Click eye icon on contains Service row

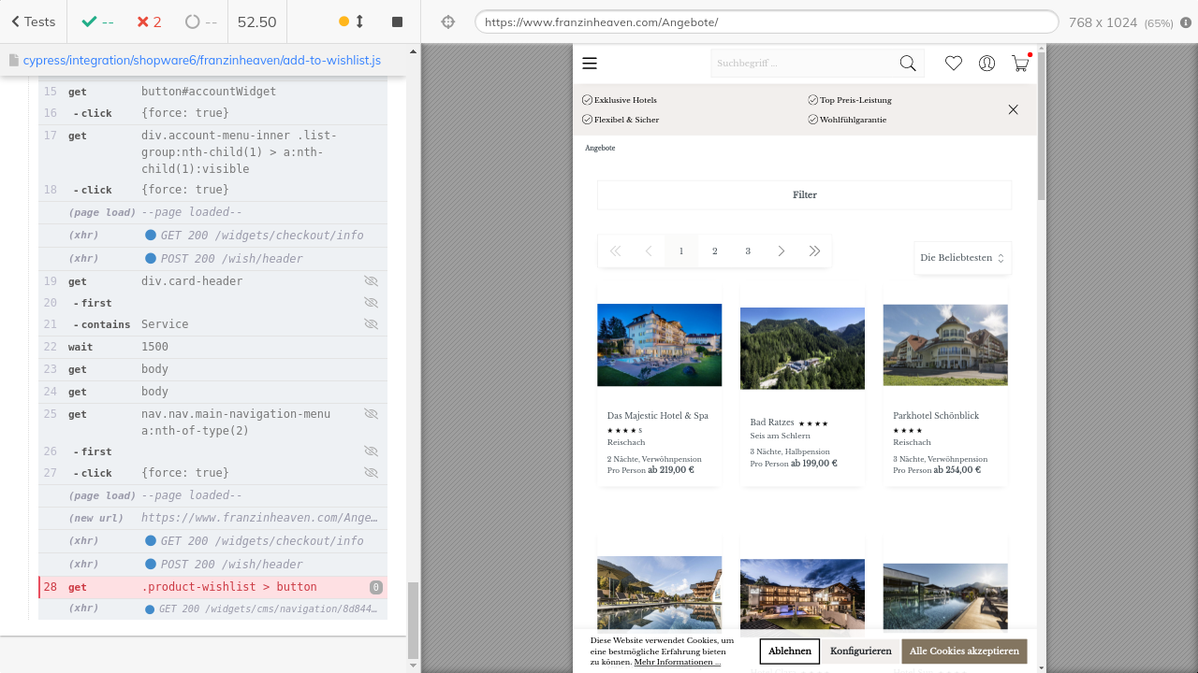371,324
